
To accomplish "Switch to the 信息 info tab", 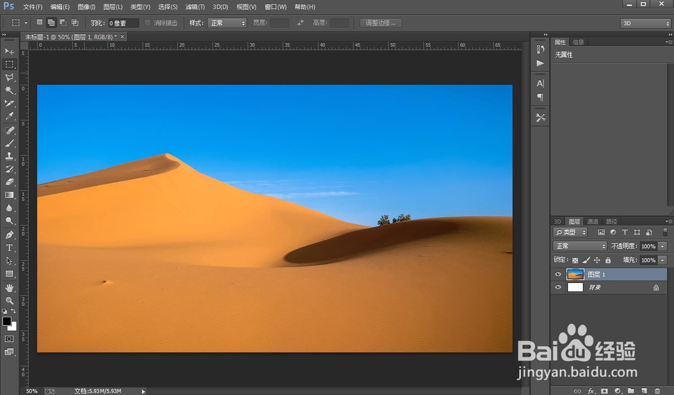I will click(578, 42).
